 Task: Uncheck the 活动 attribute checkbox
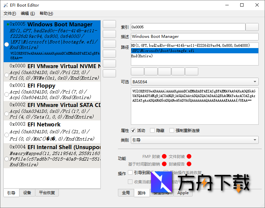(x=133, y=131)
